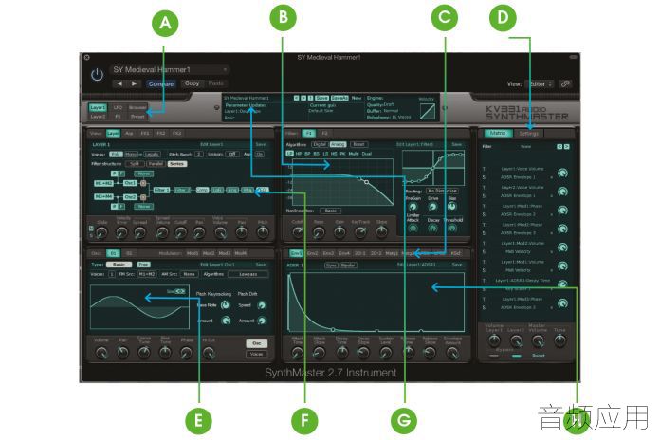Click Matrix panel left page arrow
The height and width of the screenshot is (440, 660).
point(559,147)
